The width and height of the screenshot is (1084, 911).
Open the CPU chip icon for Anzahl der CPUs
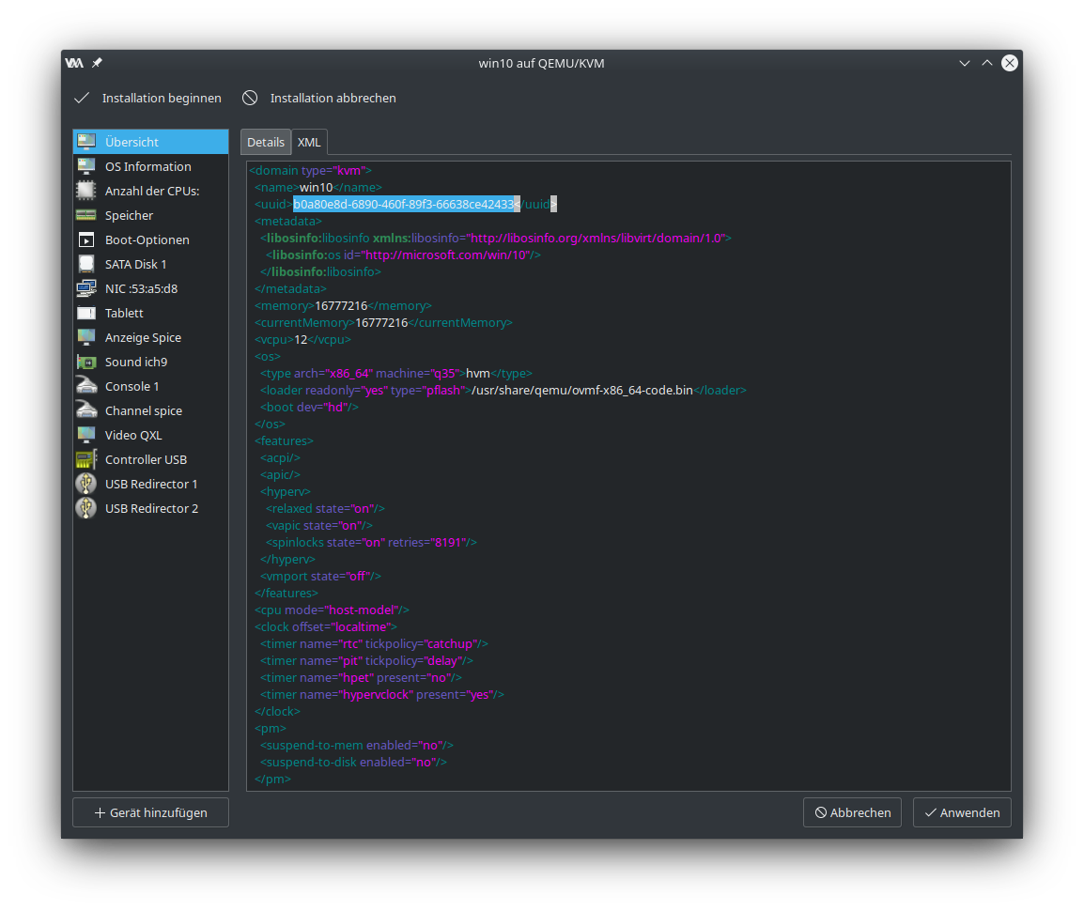[86, 191]
